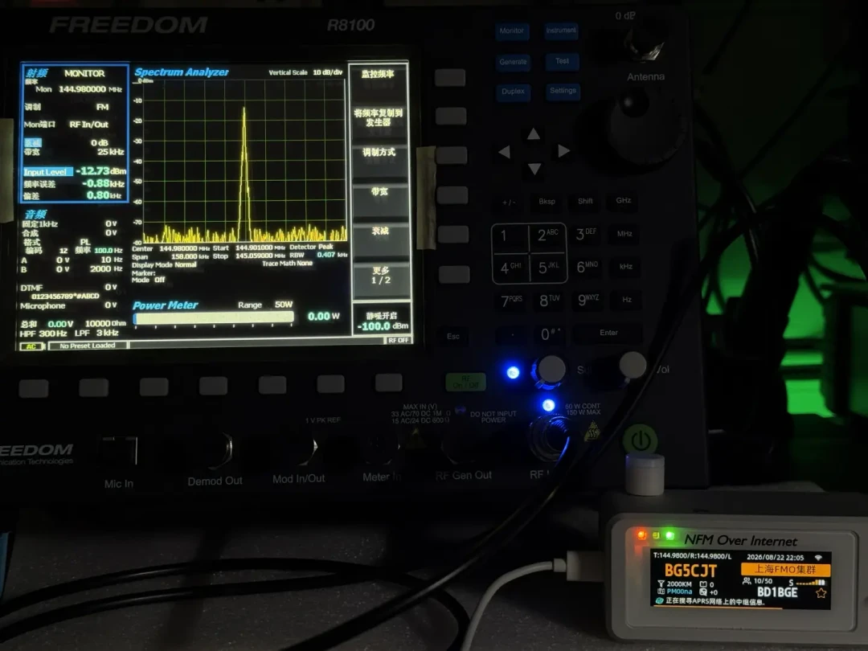This screenshot has width=868, height=651.
Task: Switch to Monitor mode button
Action: (x=511, y=31)
